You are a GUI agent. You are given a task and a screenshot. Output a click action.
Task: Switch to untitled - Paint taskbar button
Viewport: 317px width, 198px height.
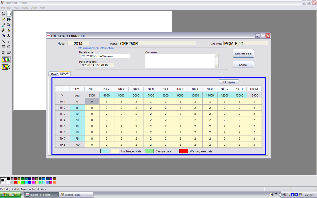point(76,195)
